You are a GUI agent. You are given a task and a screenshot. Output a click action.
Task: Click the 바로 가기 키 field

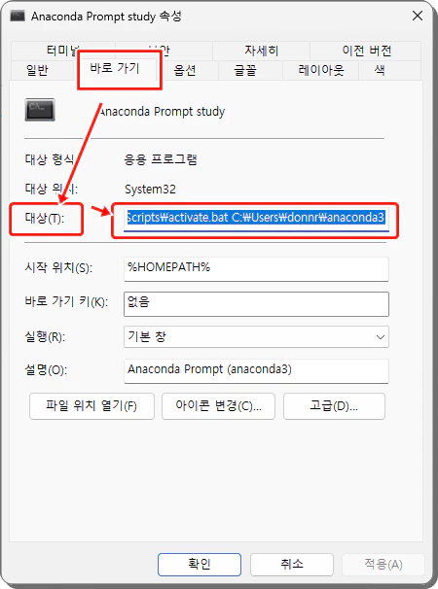tap(256, 304)
